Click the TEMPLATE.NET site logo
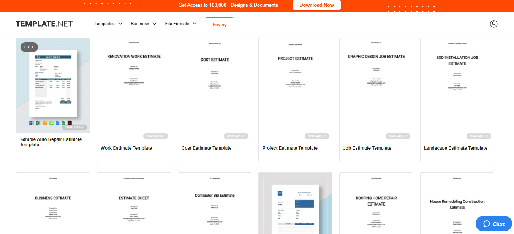Viewport: 514px width, 234px height. (44, 24)
